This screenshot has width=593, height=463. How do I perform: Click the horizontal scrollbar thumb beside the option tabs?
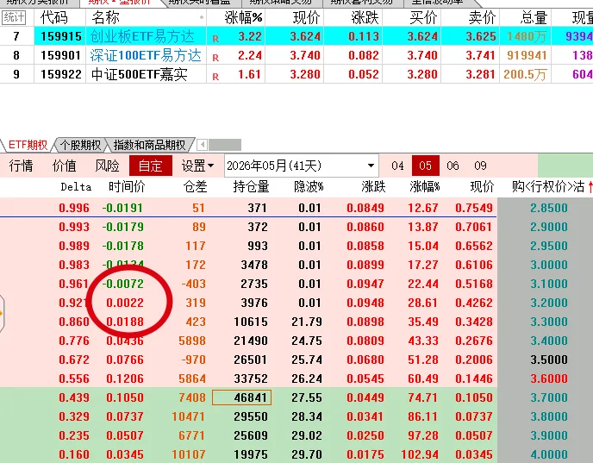tap(225, 145)
